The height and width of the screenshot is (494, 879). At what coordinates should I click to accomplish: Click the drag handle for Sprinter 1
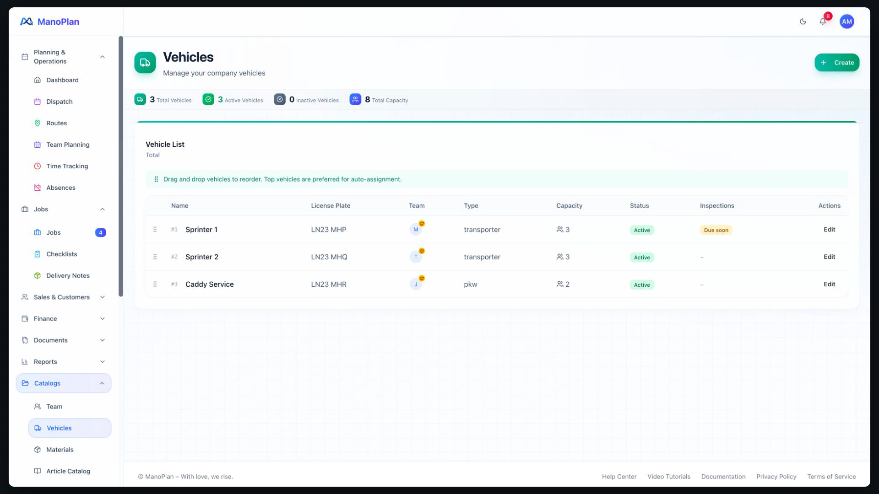click(155, 230)
